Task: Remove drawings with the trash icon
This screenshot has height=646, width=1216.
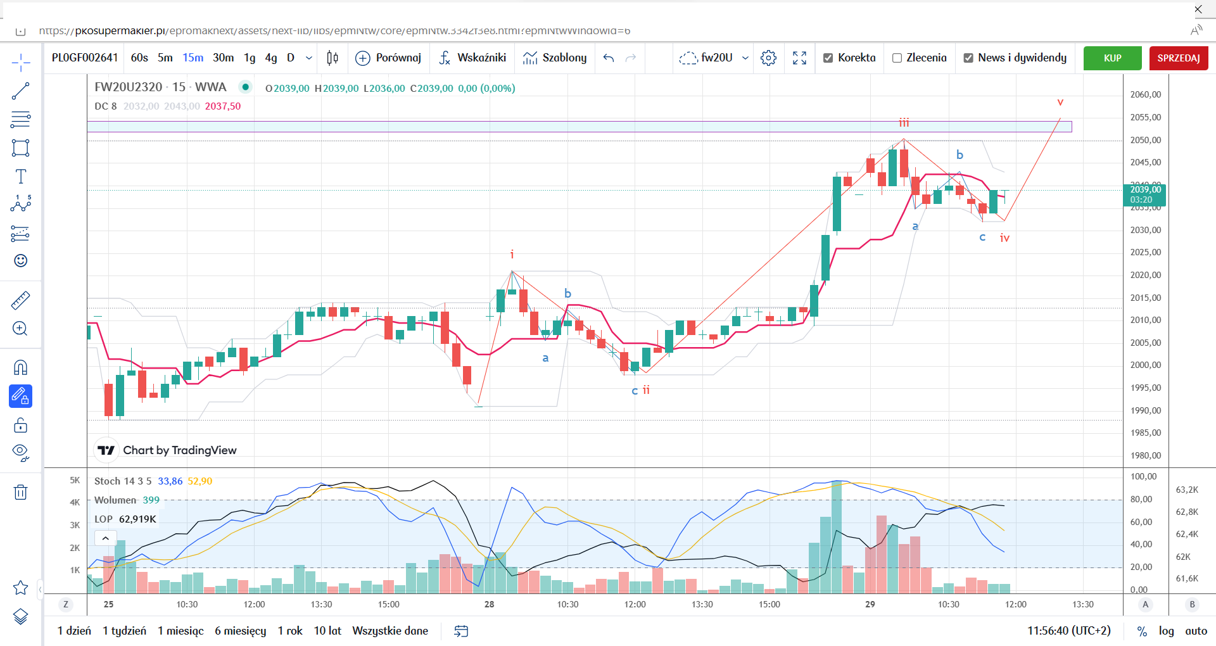Action: tap(20, 492)
